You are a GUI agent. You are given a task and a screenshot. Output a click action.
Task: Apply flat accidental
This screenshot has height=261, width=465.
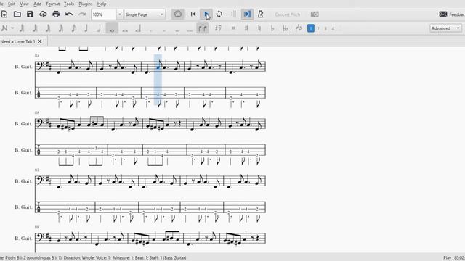(x=272, y=28)
